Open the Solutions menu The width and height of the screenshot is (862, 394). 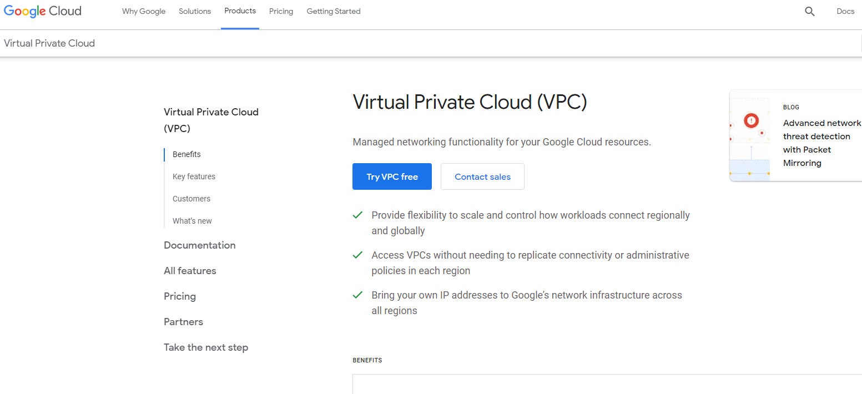pos(195,11)
